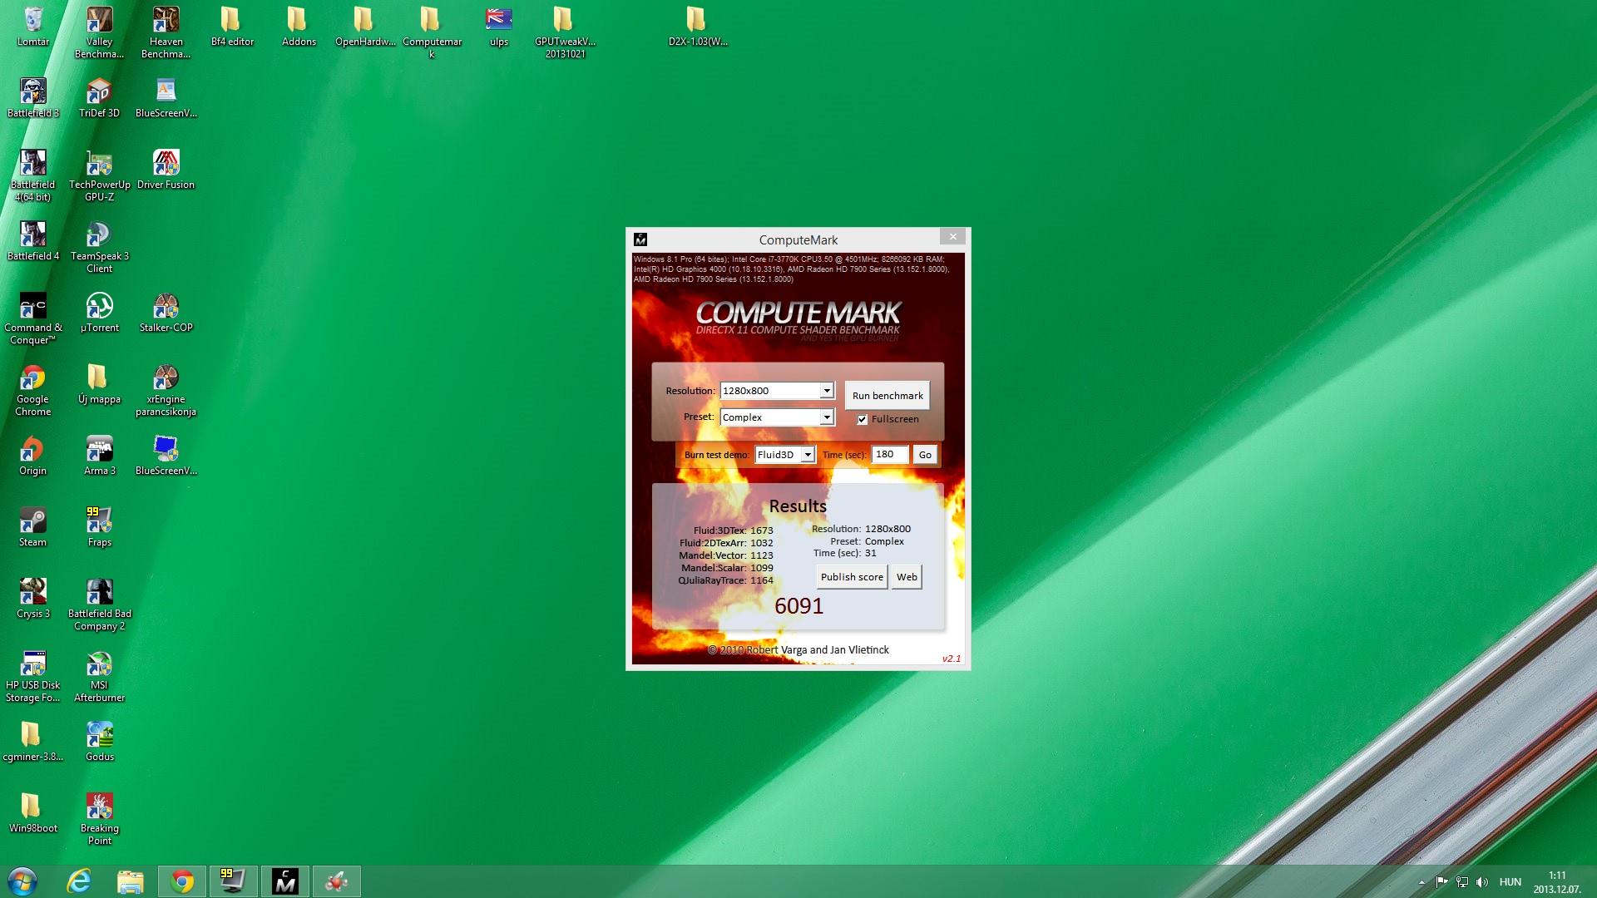
Task: Click the Time (sec) input field
Action: point(889,455)
